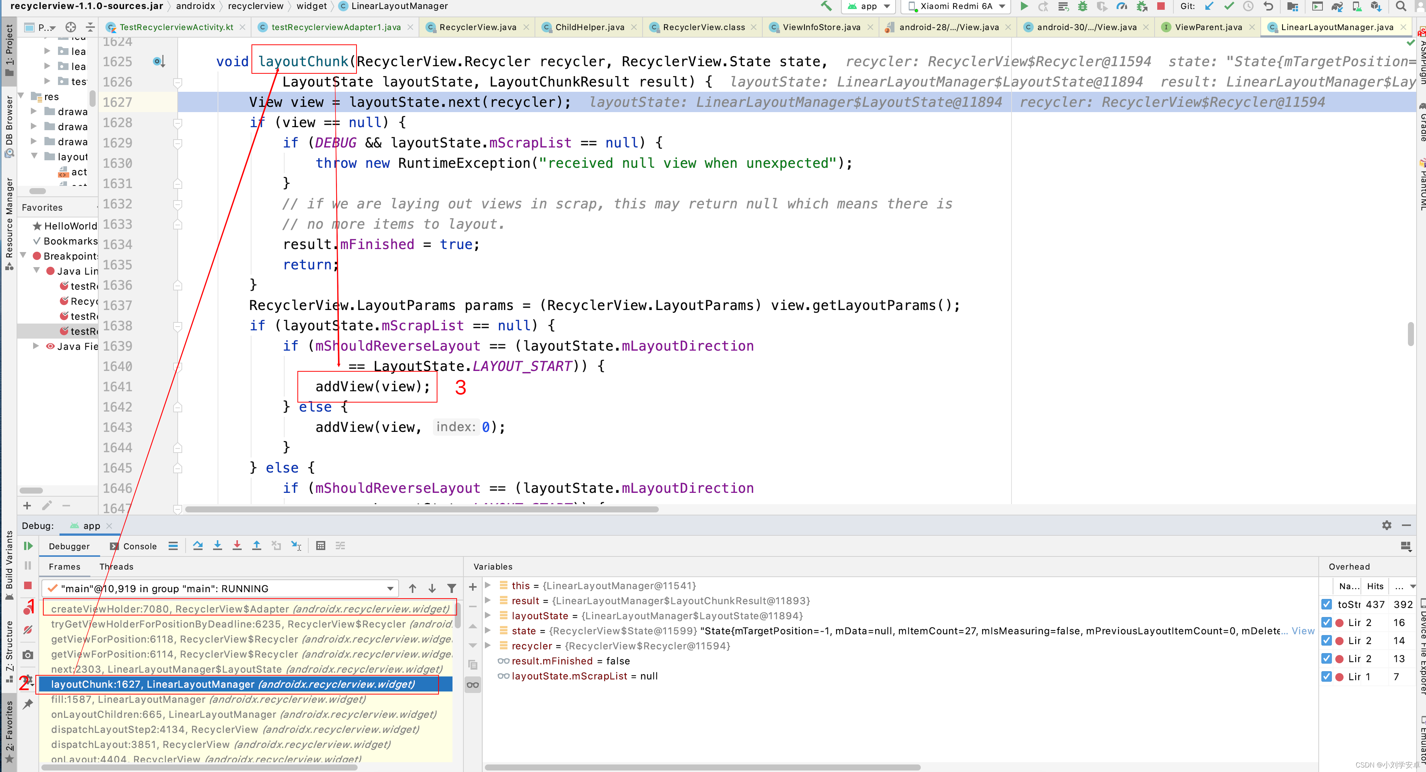Stop the running app with red square icon

pos(1161,6)
